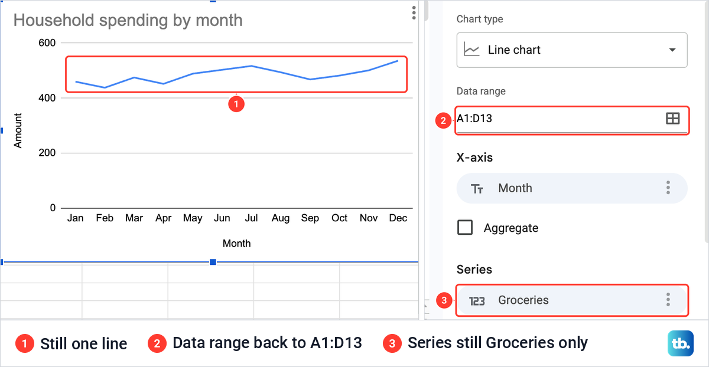Click the 123 number icon beside Groceries
The width and height of the screenshot is (709, 367).
(477, 301)
